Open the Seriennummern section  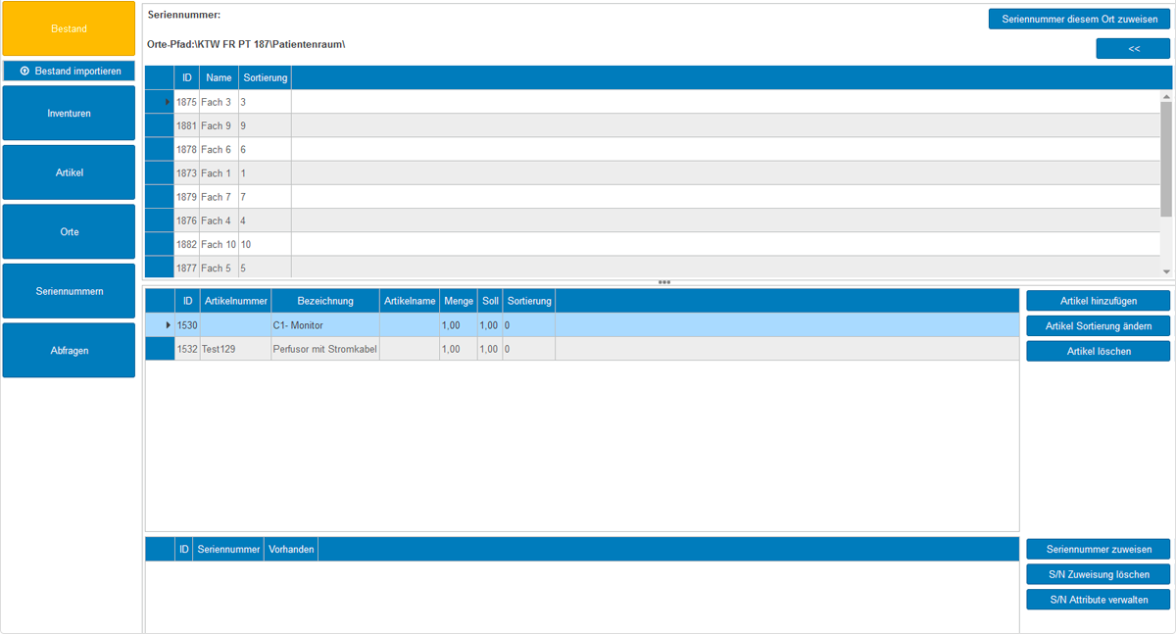[69, 291]
